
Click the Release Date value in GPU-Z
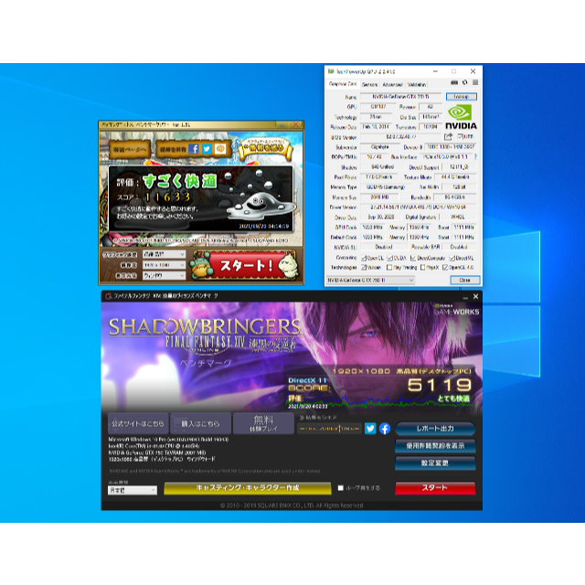(x=376, y=127)
